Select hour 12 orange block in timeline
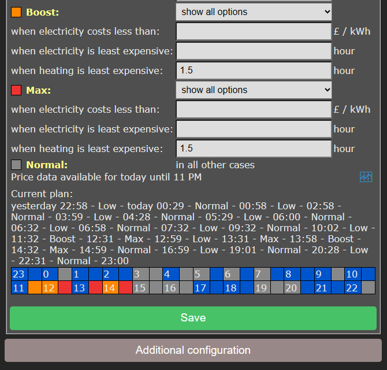 pos(49,287)
